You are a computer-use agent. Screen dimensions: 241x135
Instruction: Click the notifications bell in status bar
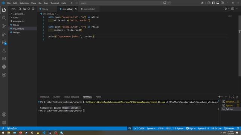click(x=238, y=128)
